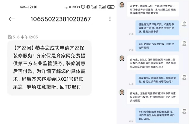Tap the 4G+ signal strength icon
189x124 pixels.
[x=102, y=7]
